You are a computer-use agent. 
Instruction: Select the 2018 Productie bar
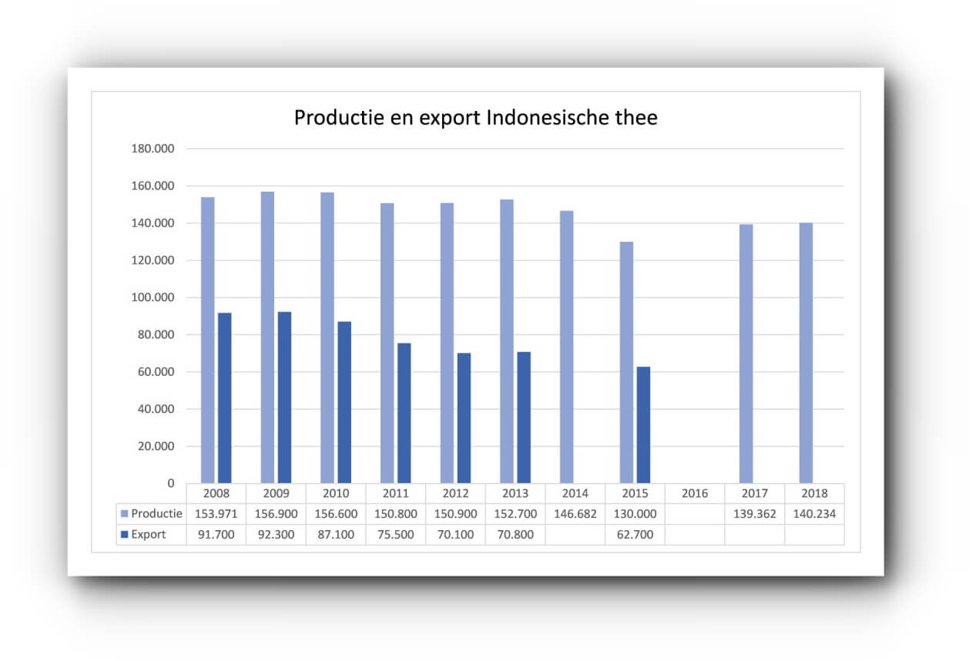[x=806, y=353]
